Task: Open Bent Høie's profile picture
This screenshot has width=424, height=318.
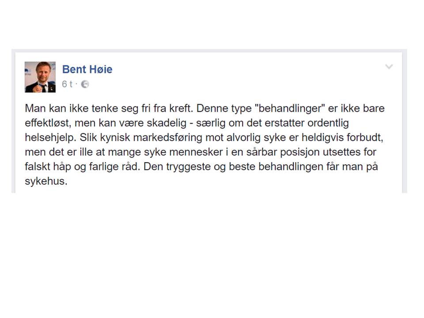Action: click(x=40, y=77)
